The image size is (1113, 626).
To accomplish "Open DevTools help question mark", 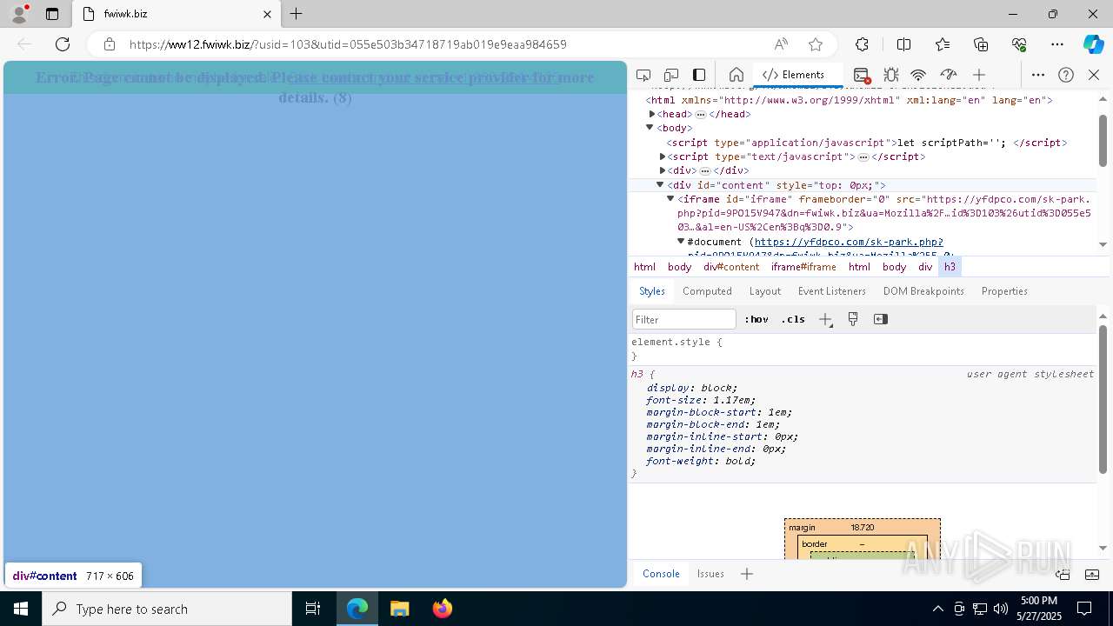I will click(1066, 75).
